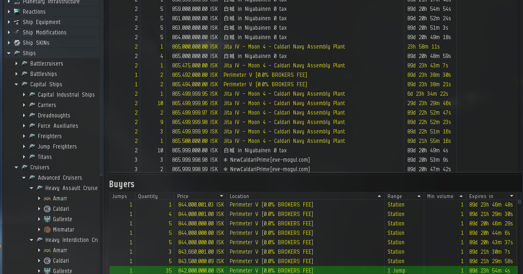Click the Amarr faction icon under Heavy Assault Cruisers
This screenshot has height=274, width=523.
(x=47, y=199)
